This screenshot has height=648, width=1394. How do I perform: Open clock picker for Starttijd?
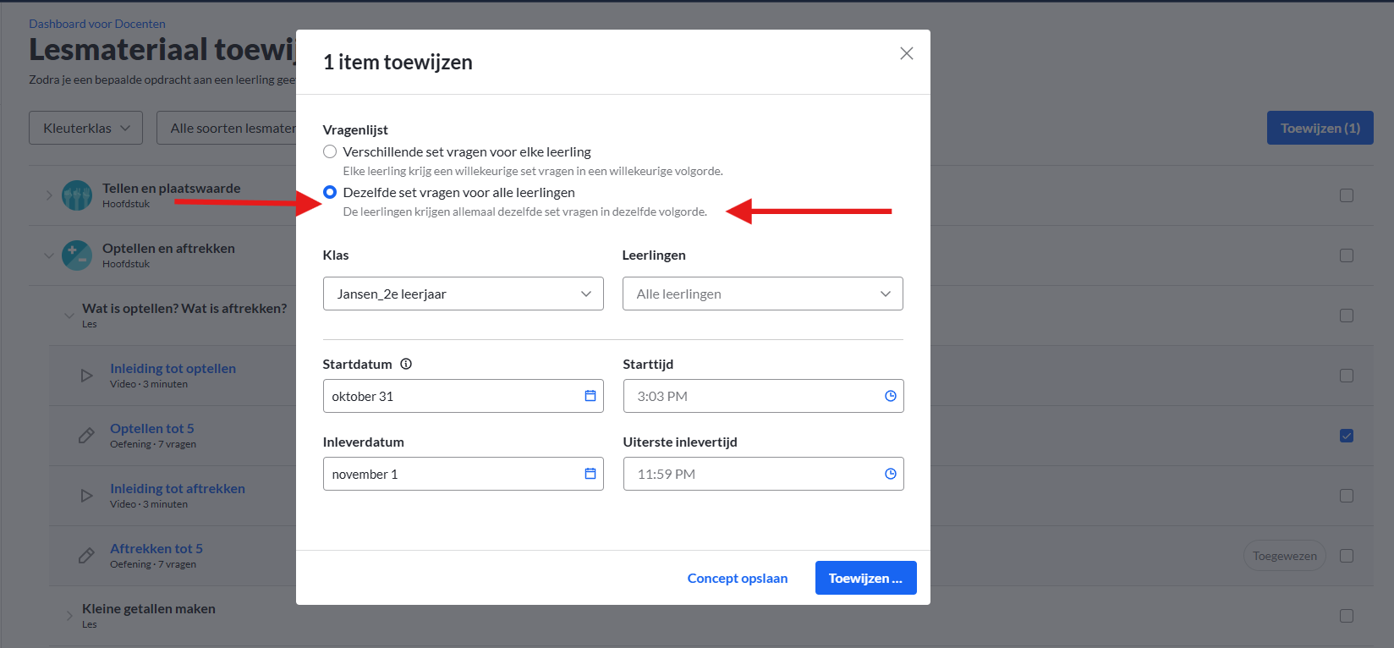tap(891, 396)
